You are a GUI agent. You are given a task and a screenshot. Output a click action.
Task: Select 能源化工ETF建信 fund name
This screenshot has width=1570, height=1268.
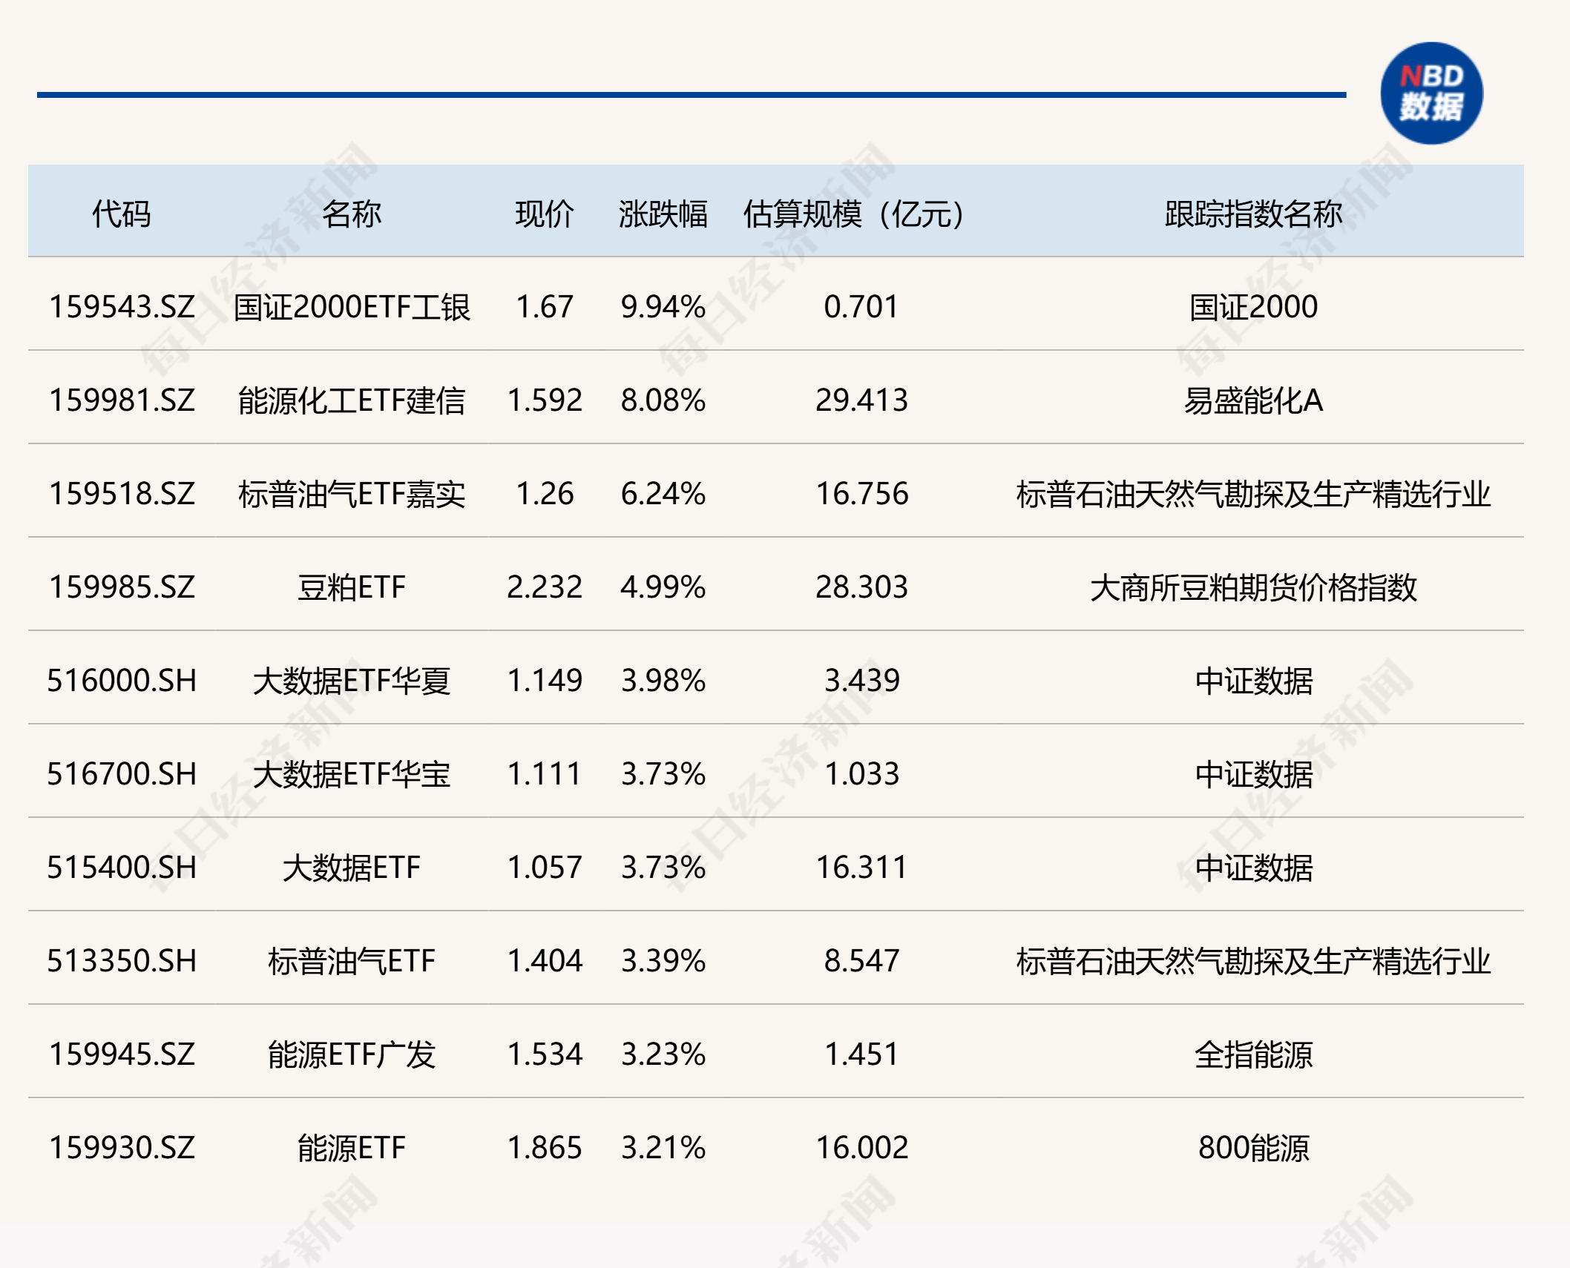coord(351,400)
